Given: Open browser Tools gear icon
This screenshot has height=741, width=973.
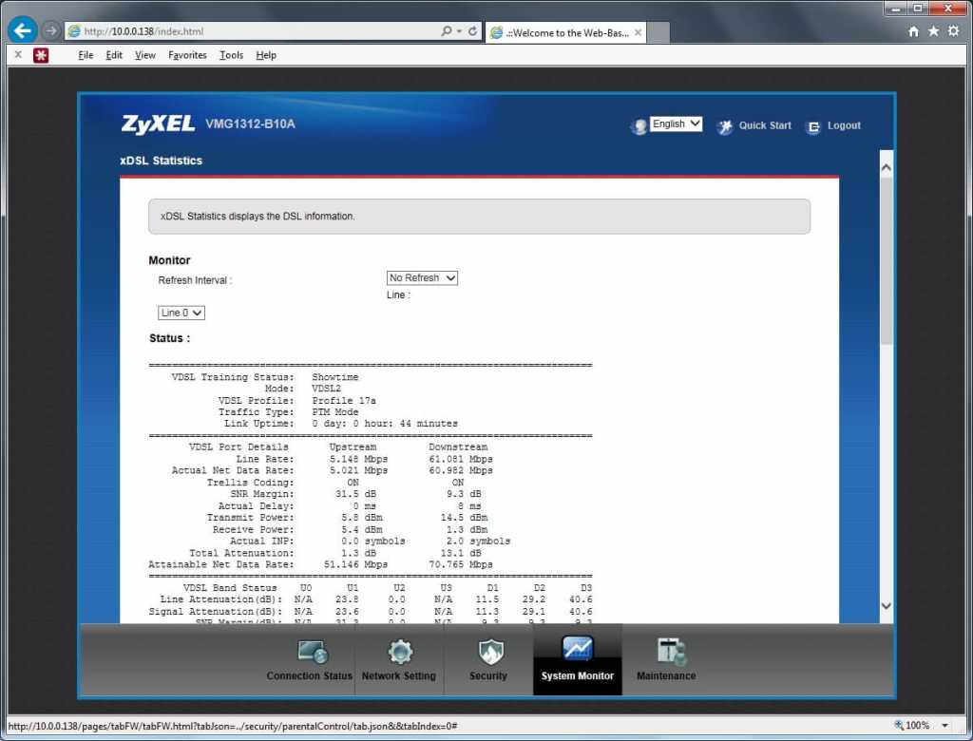Looking at the screenshot, I should click(x=953, y=31).
